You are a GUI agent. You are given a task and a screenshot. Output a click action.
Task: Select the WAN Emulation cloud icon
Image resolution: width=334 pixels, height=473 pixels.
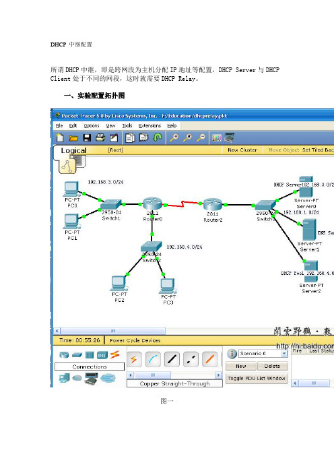point(77,378)
